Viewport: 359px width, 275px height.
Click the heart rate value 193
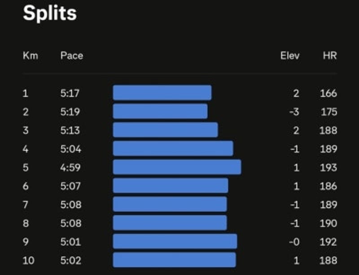pyautogui.click(x=328, y=168)
